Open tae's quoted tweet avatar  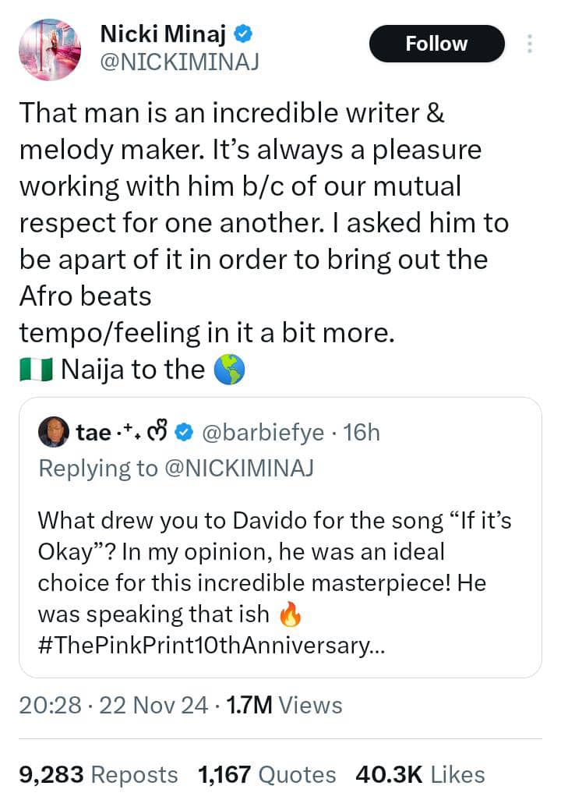click(x=54, y=431)
